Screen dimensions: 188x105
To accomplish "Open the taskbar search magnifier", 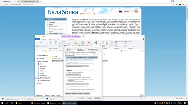I will pyautogui.click(x=7, y=103).
